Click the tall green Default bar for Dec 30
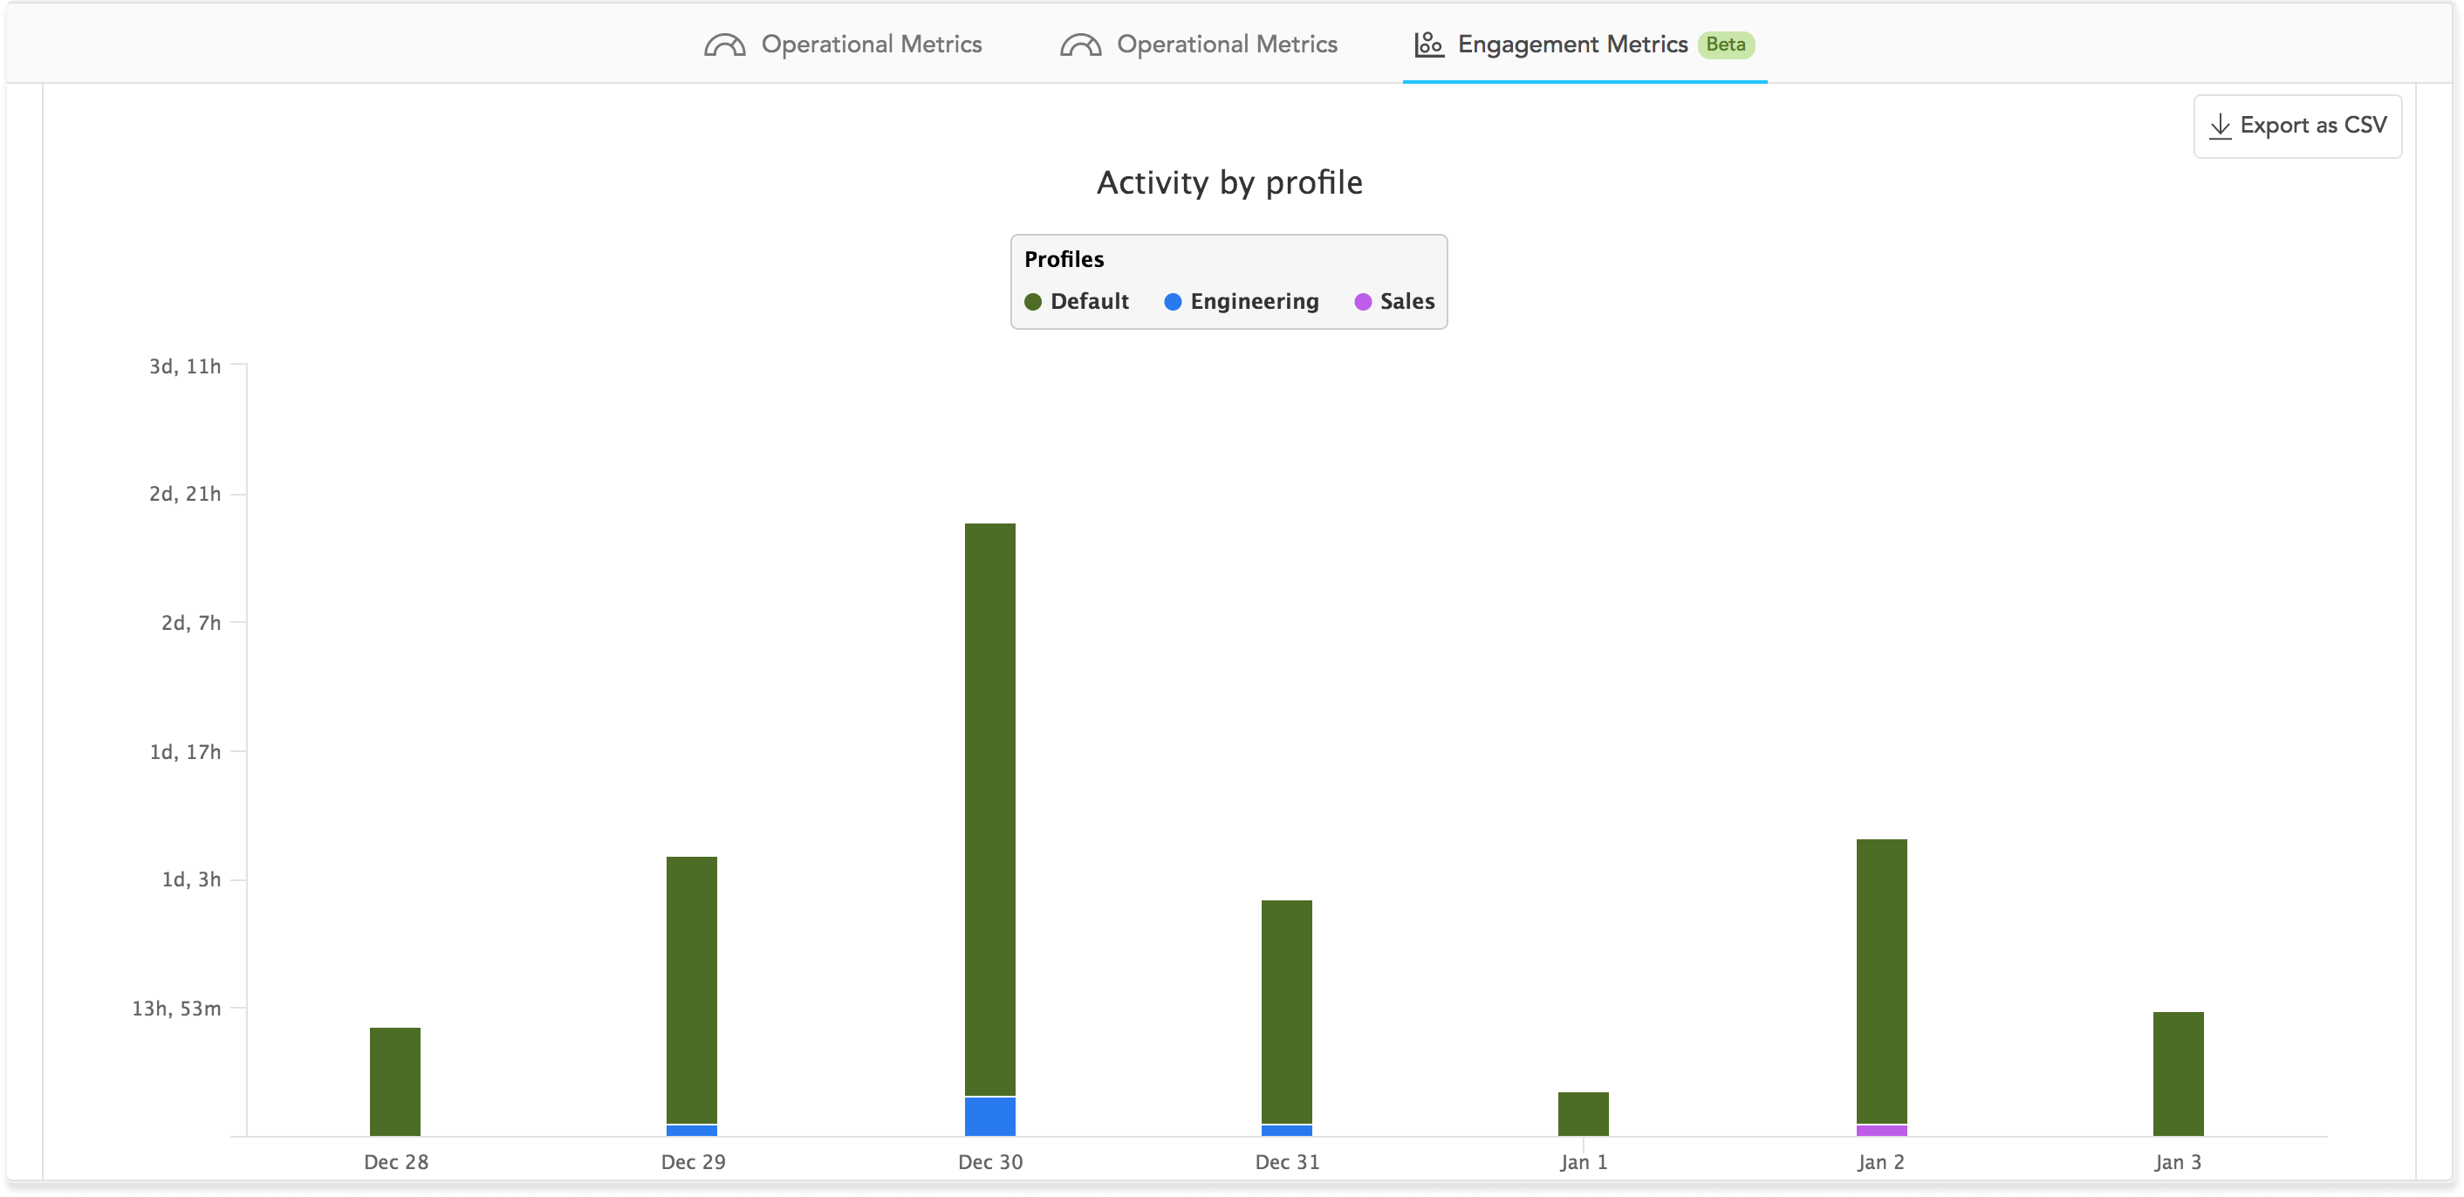The width and height of the screenshot is (2464, 1197). pyautogui.click(x=990, y=809)
